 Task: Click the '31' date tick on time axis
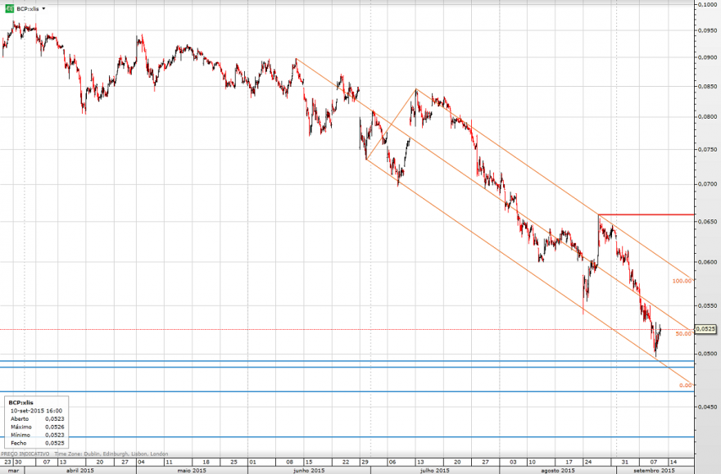625,462
